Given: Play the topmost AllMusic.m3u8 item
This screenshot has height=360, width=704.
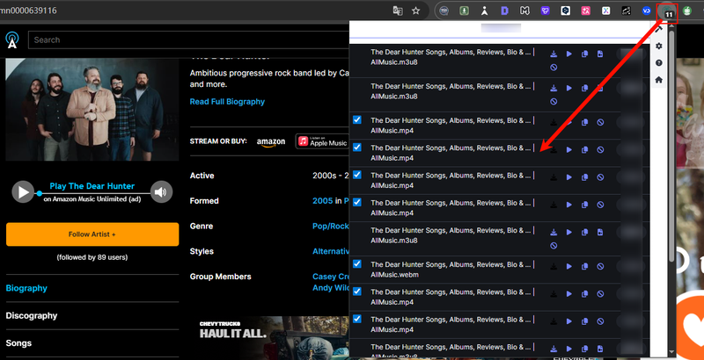Looking at the screenshot, I should point(569,54).
